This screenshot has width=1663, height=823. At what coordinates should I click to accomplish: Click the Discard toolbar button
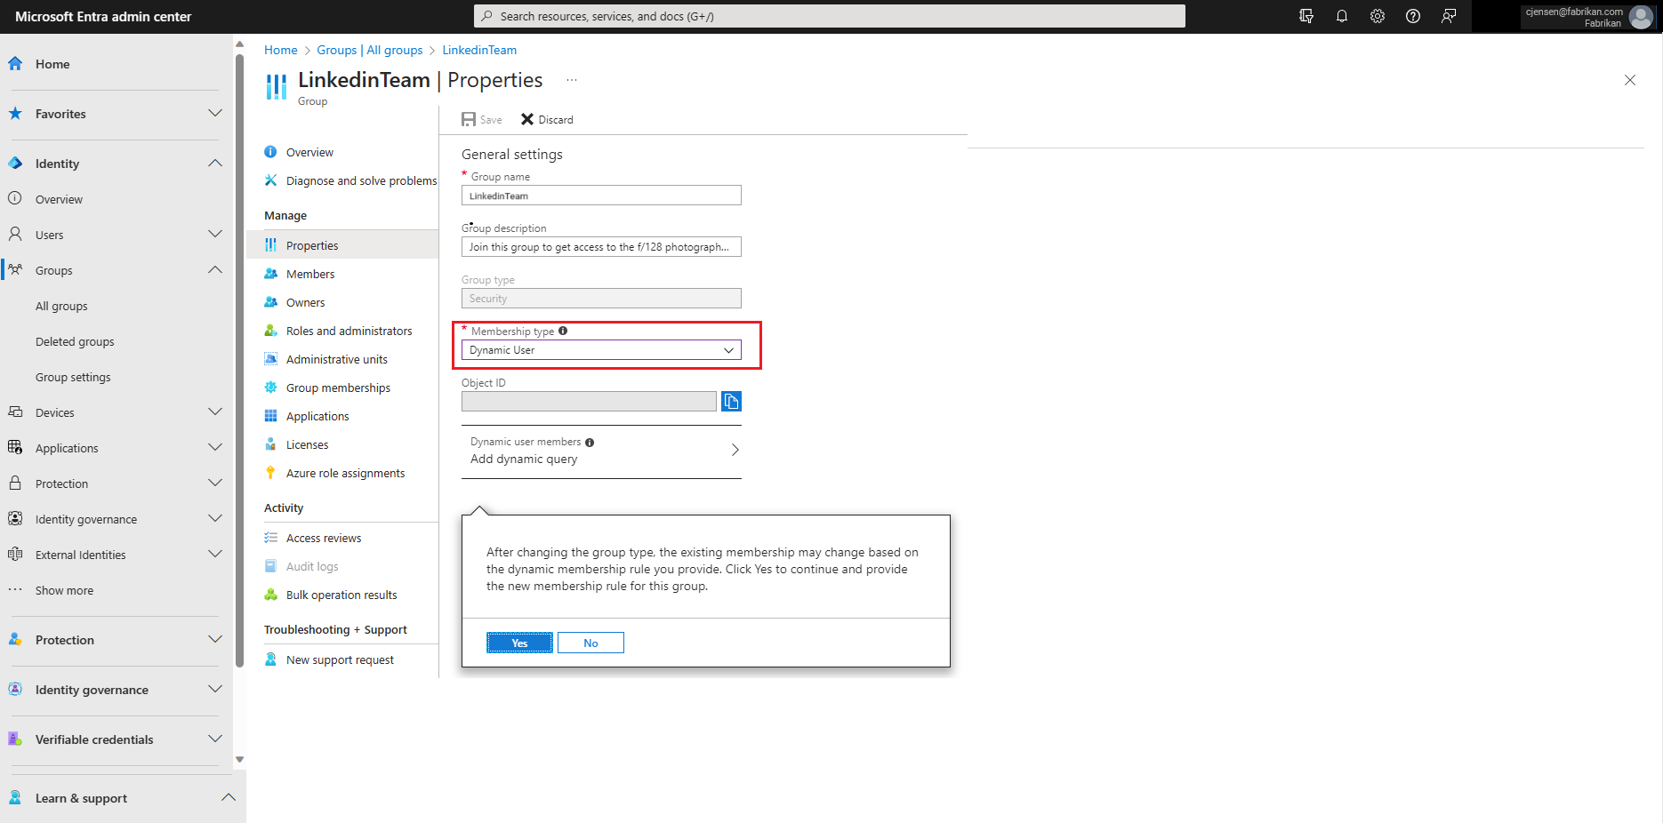pos(547,119)
